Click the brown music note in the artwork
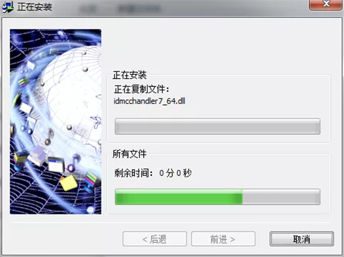344x257 pixels. pyautogui.click(x=49, y=137)
